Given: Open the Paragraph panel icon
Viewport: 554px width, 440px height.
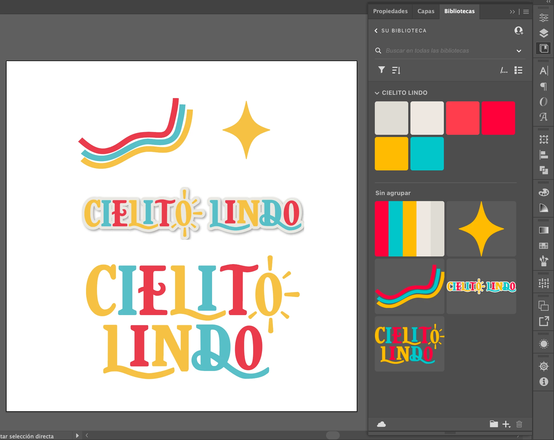Looking at the screenshot, I should coord(544,86).
